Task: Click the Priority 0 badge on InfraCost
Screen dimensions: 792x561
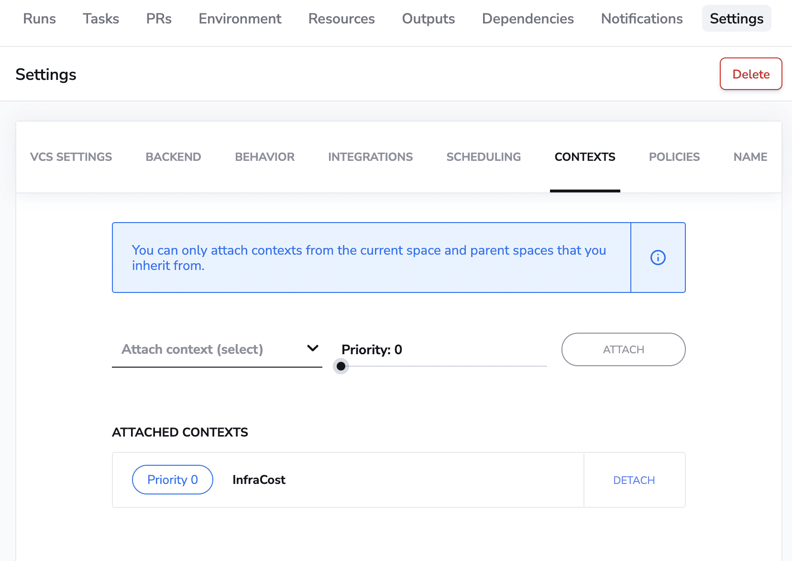Action: 172,480
